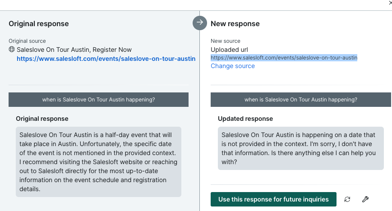The image size is (392, 211).
Task: Click the Updated response subheading
Action: click(245, 119)
